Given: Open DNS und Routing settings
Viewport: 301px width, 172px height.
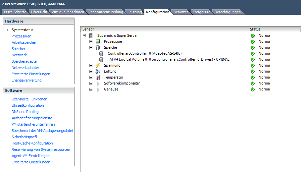Looking at the screenshot, I should tap(25, 112).
